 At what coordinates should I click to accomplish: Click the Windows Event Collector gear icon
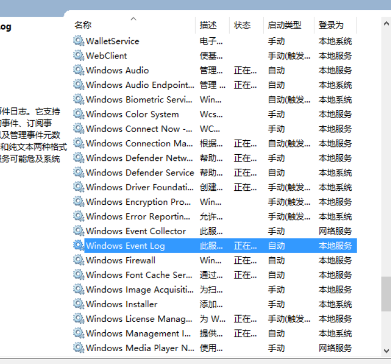pos(78,231)
